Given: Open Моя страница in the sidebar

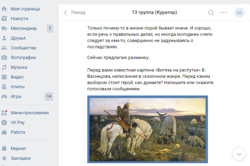Looking at the screenshot, I should (25, 9).
